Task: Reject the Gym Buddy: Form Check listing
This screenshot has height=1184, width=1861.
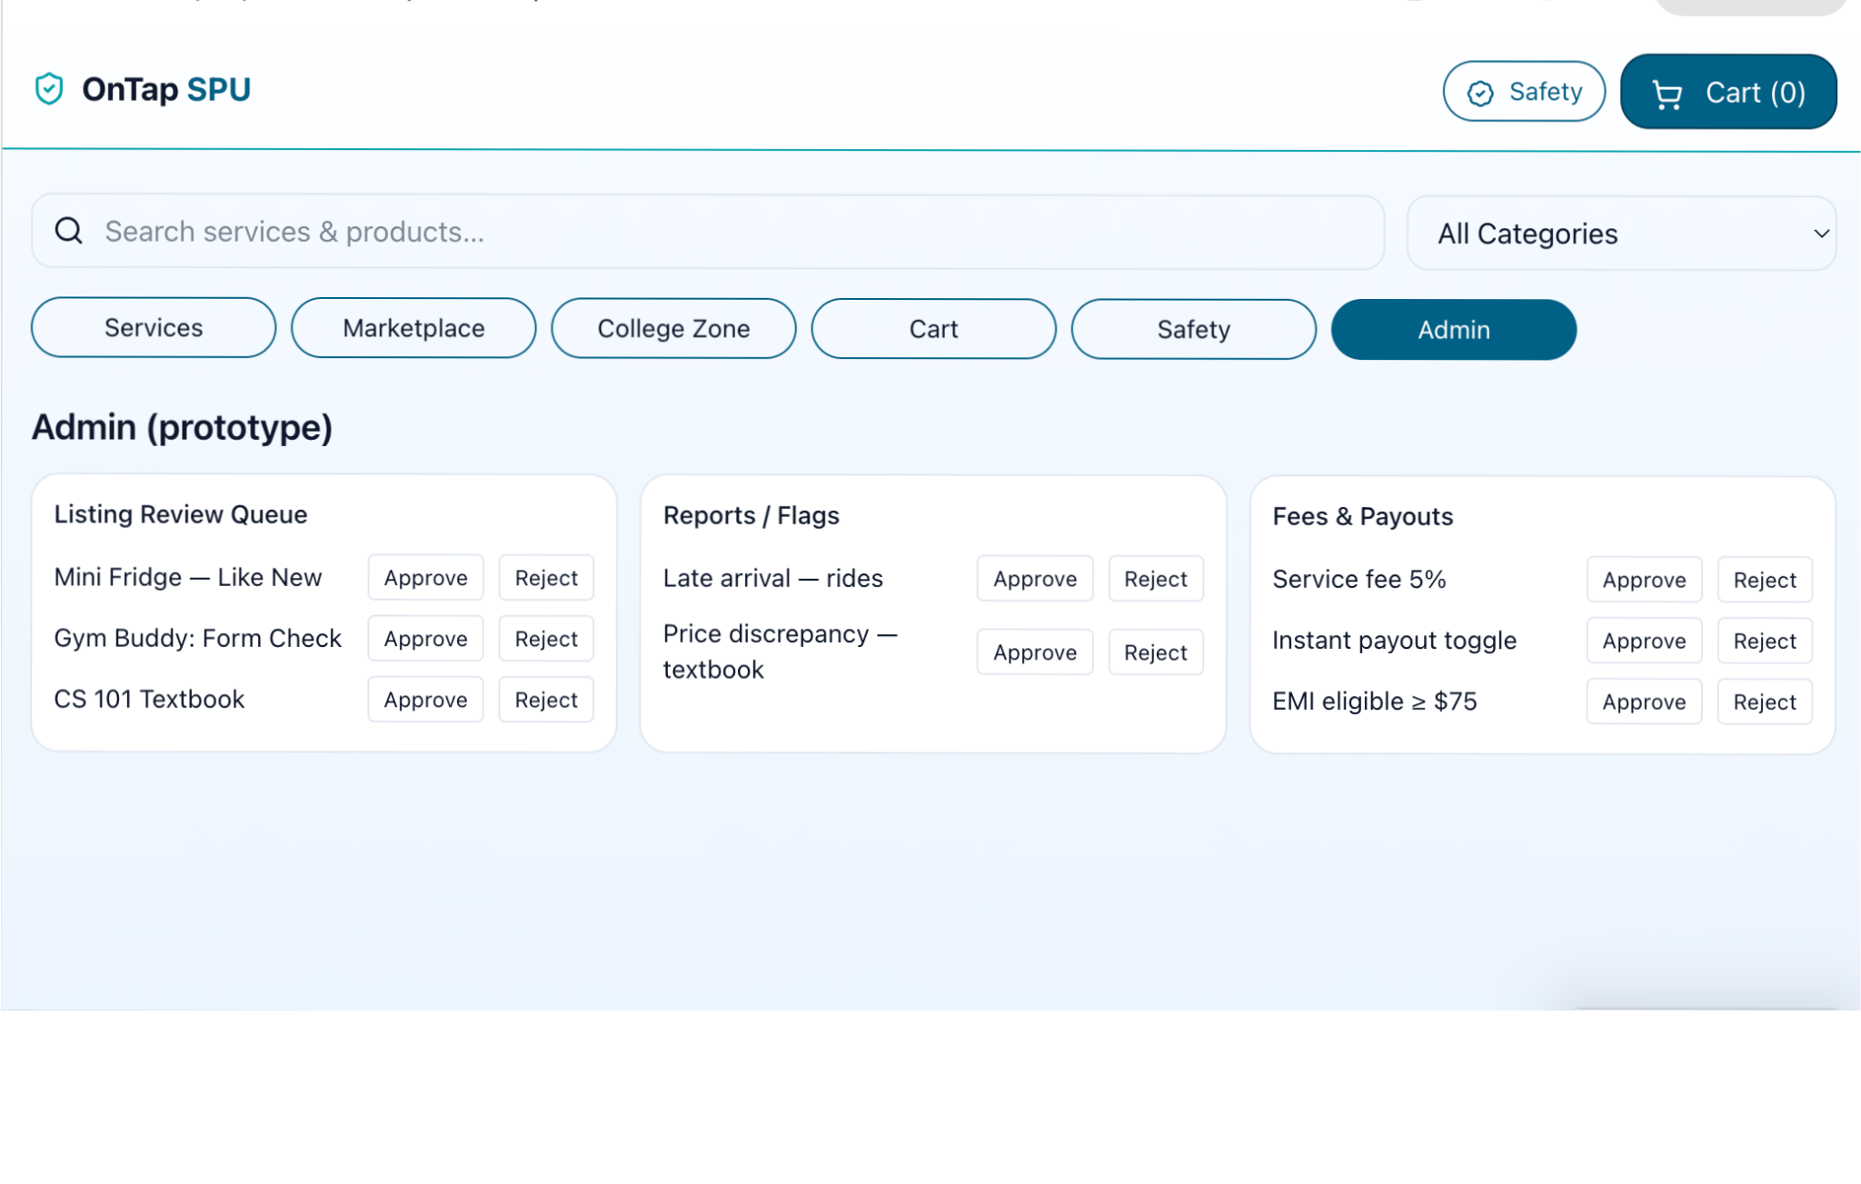Action: (546, 639)
